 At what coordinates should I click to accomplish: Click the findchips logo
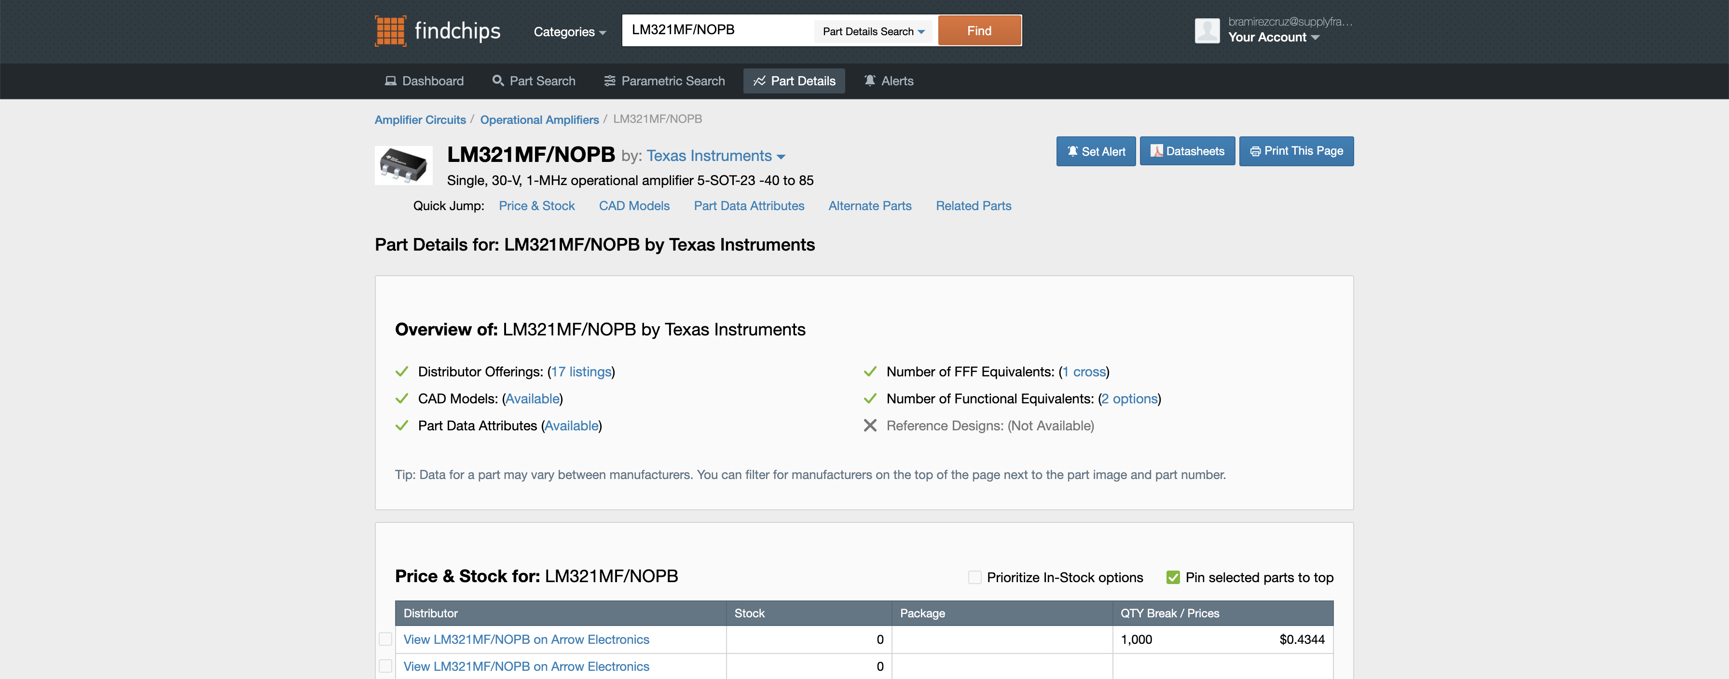[x=437, y=31]
